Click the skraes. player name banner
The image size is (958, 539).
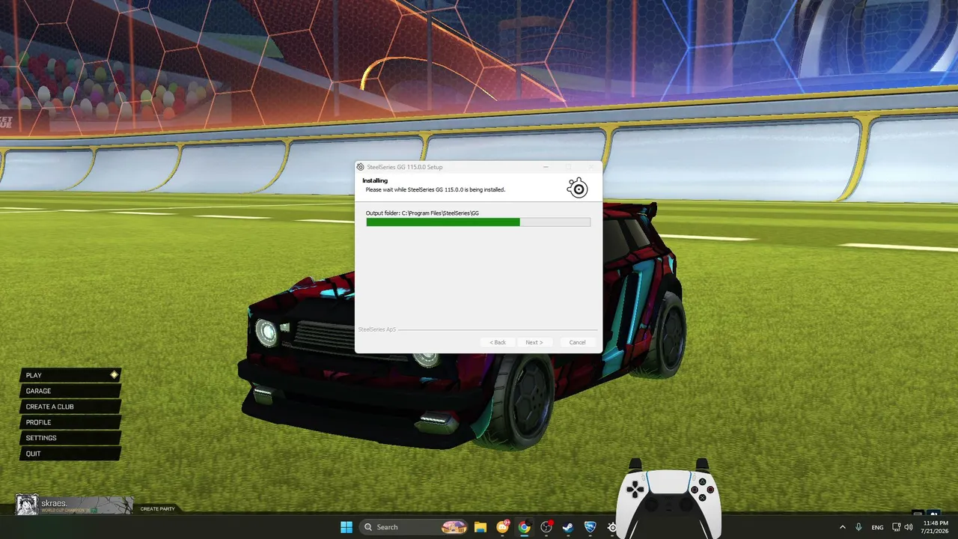tap(85, 505)
